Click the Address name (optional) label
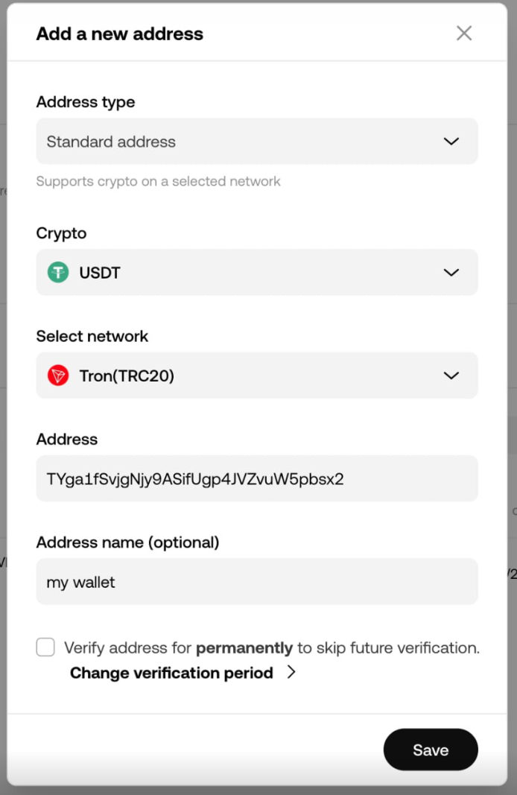The image size is (517, 795). coord(127,542)
